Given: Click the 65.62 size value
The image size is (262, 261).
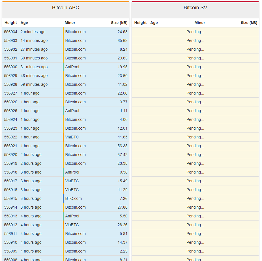Looking at the screenshot, I should tap(122, 40).
